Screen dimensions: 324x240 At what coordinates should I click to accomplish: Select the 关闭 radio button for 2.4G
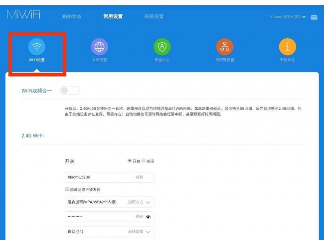pyautogui.click(x=144, y=160)
